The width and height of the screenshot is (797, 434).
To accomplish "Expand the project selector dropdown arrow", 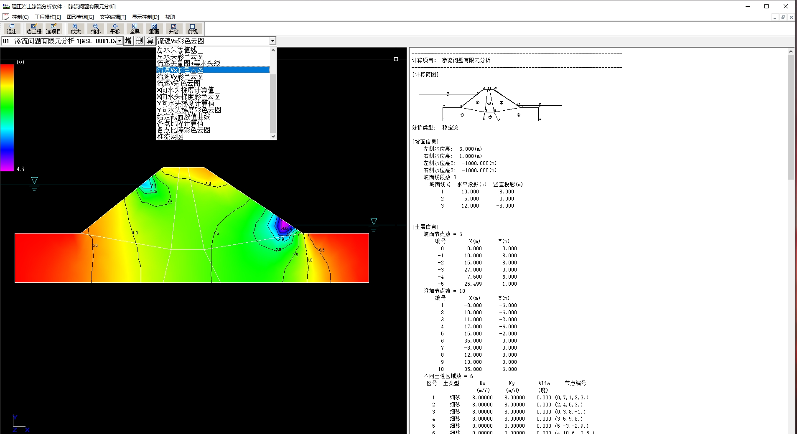I will point(120,41).
